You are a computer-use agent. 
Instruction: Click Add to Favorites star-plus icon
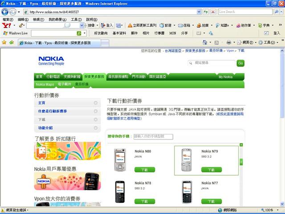[12, 42]
